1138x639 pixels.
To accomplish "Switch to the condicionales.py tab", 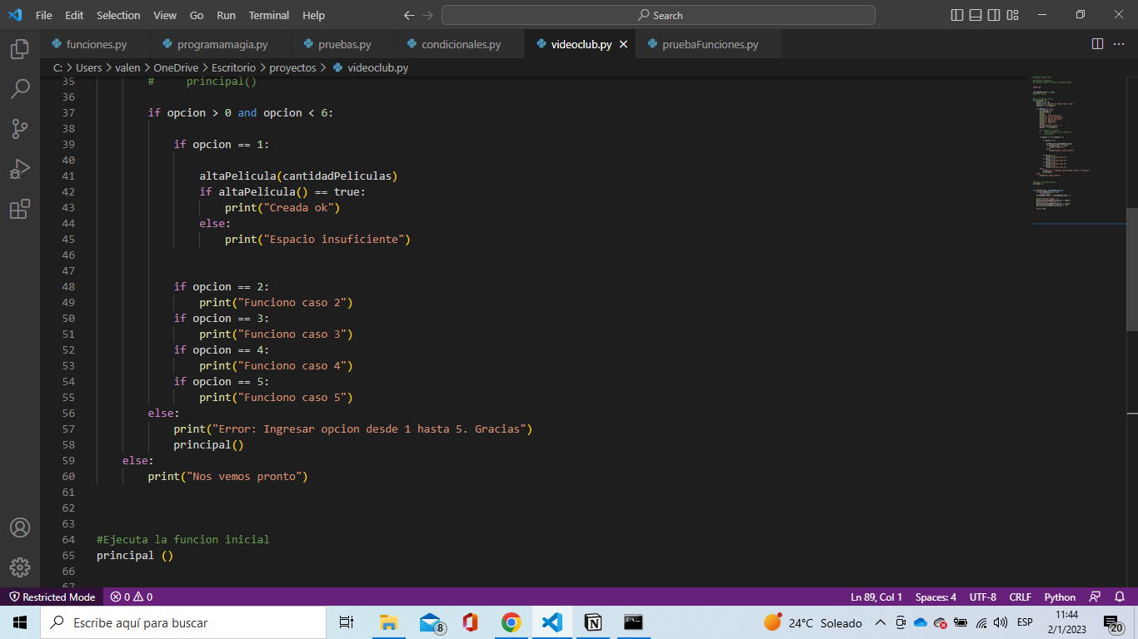I will point(460,45).
